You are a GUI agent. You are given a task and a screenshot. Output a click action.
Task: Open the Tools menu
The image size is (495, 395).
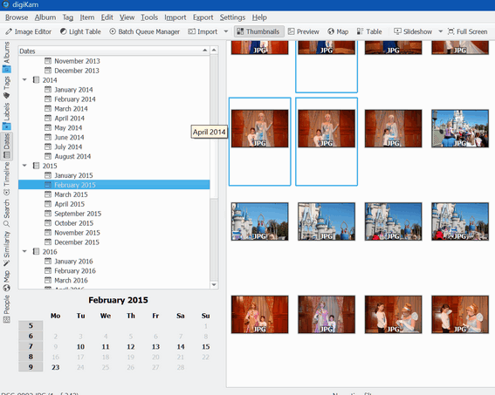pos(149,17)
